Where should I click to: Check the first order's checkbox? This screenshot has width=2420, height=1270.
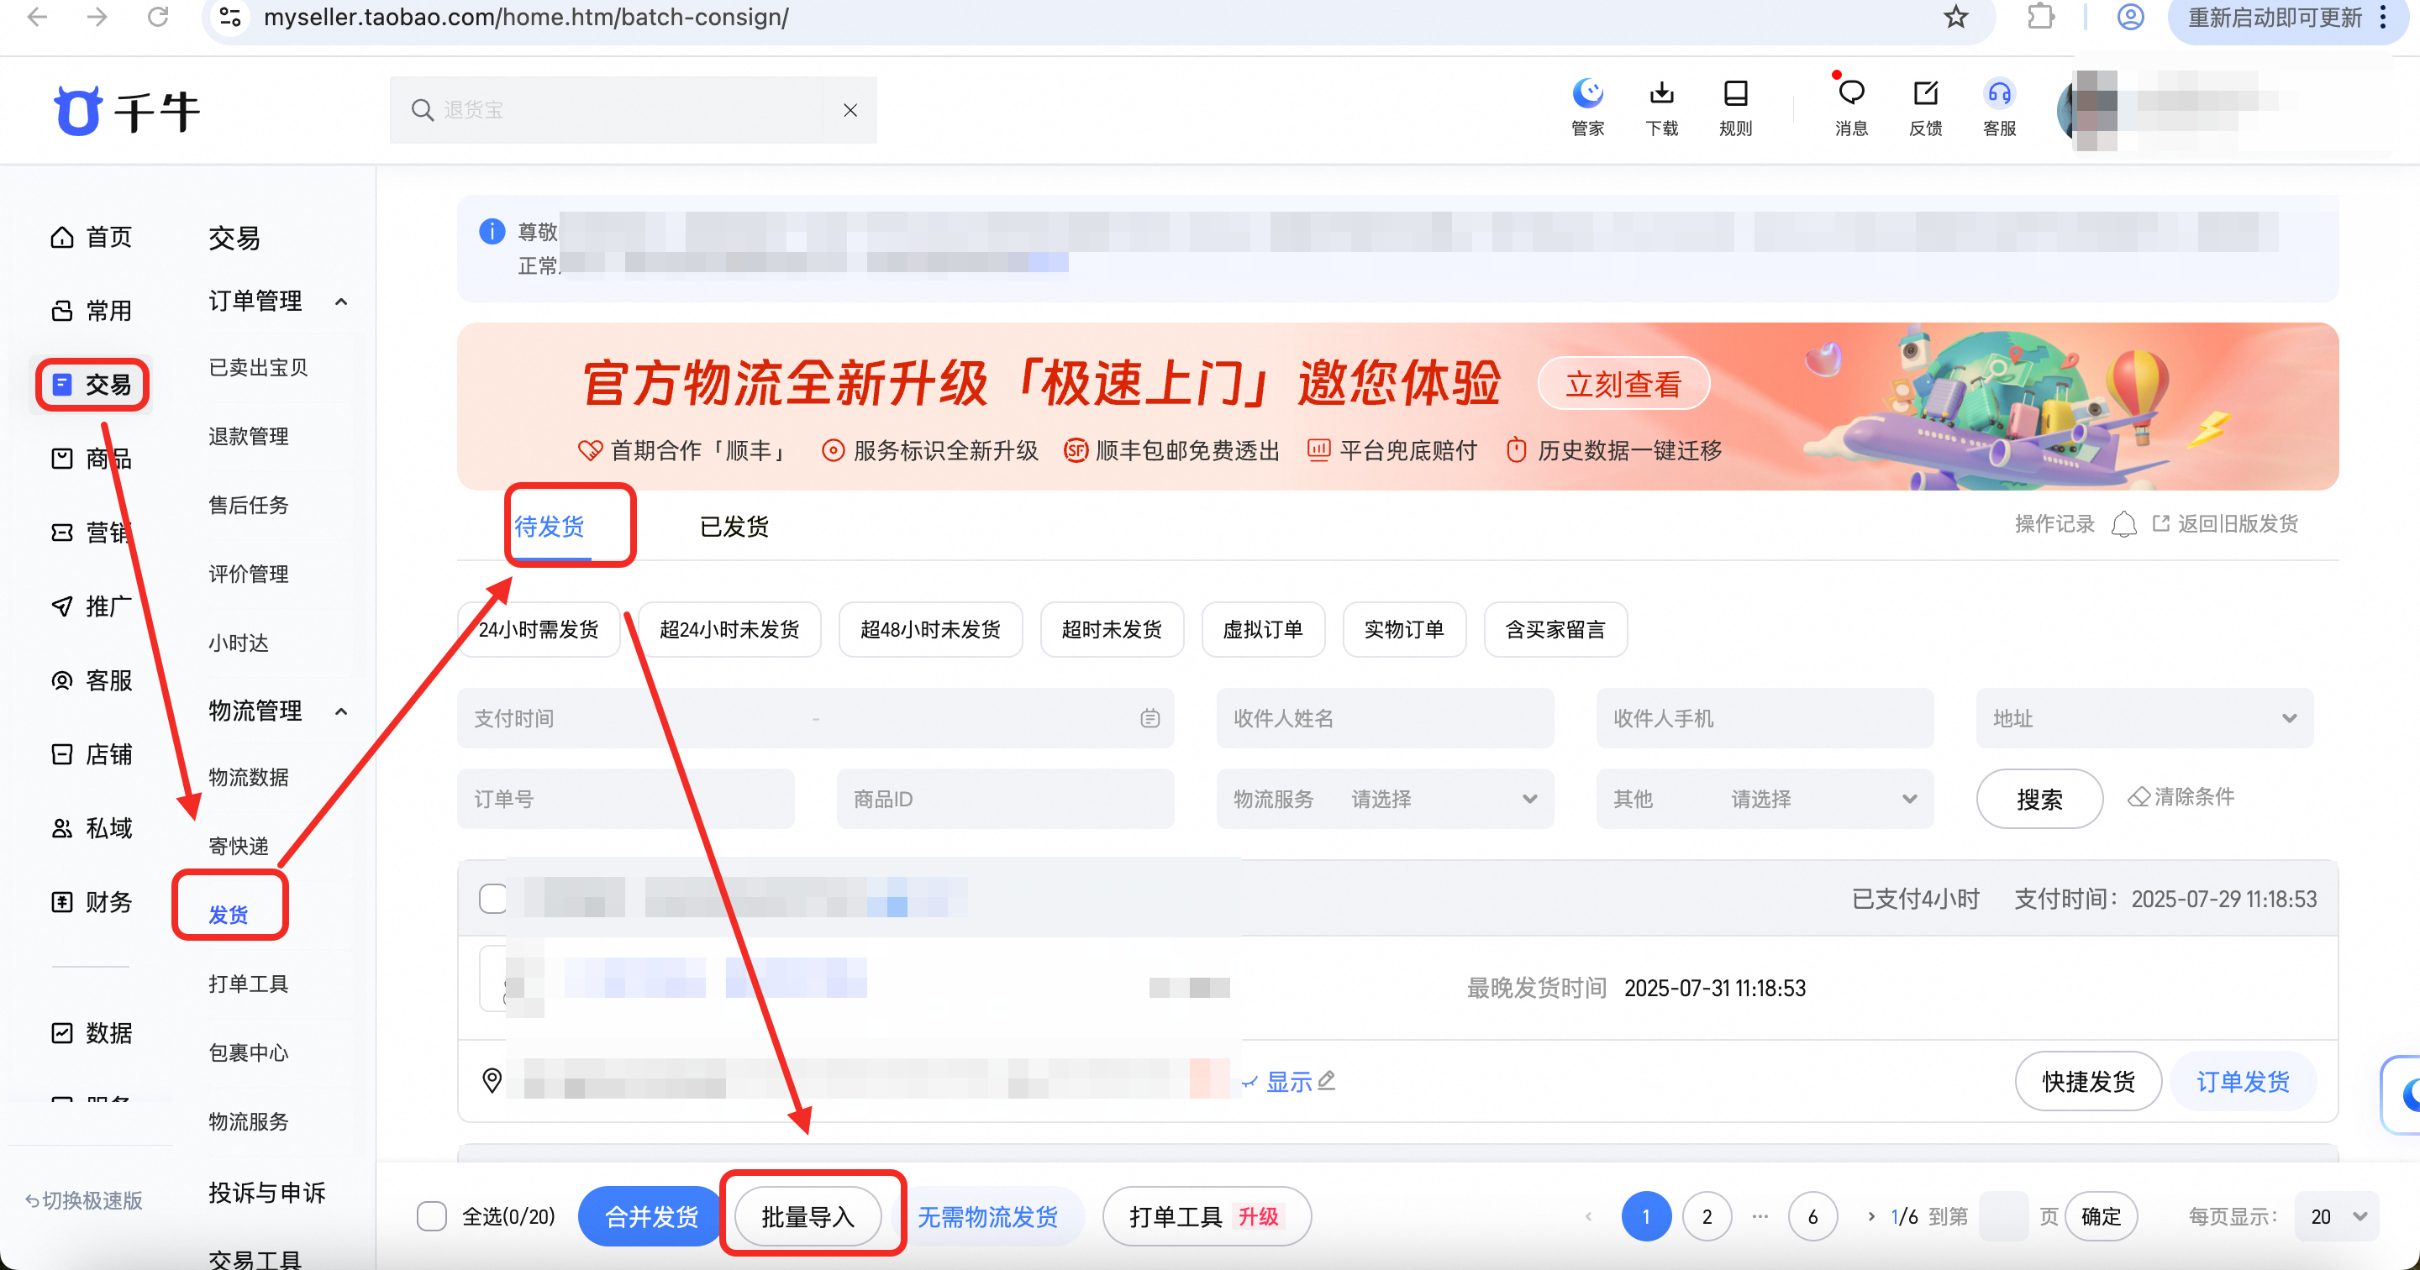pyautogui.click(x=493, y=898)
